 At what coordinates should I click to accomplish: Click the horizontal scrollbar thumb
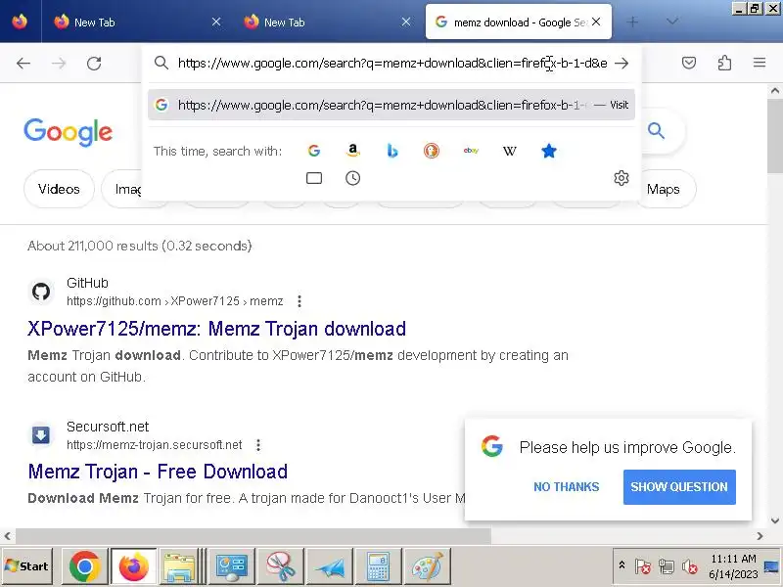pyautogui.click(x=253, y=536)
